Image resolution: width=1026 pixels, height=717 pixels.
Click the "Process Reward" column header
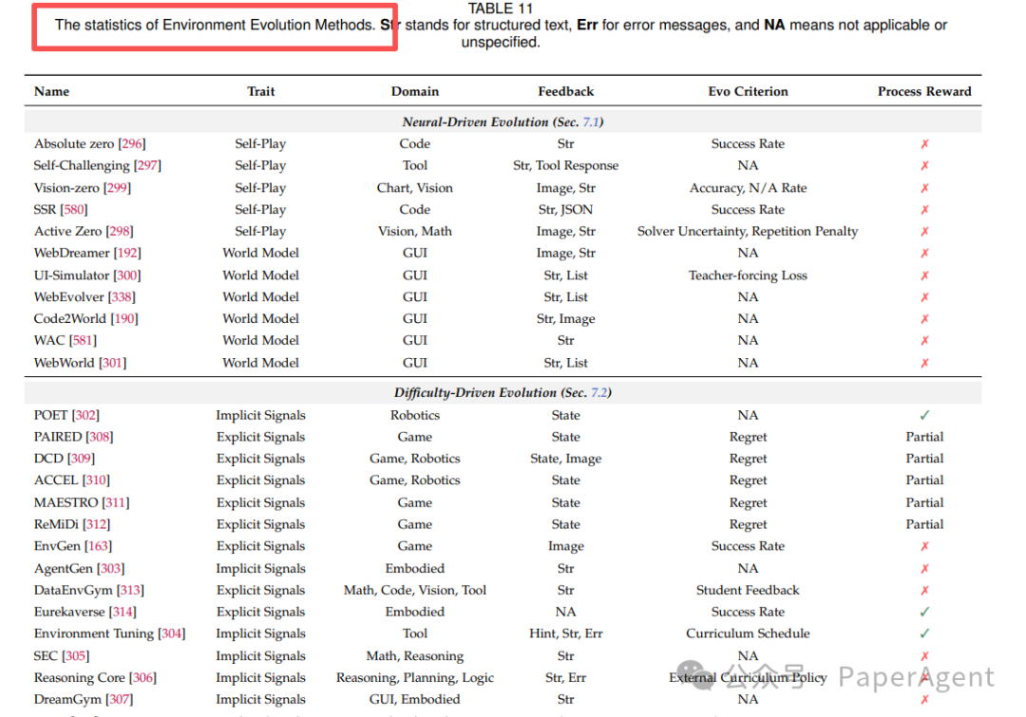point(924,91)
